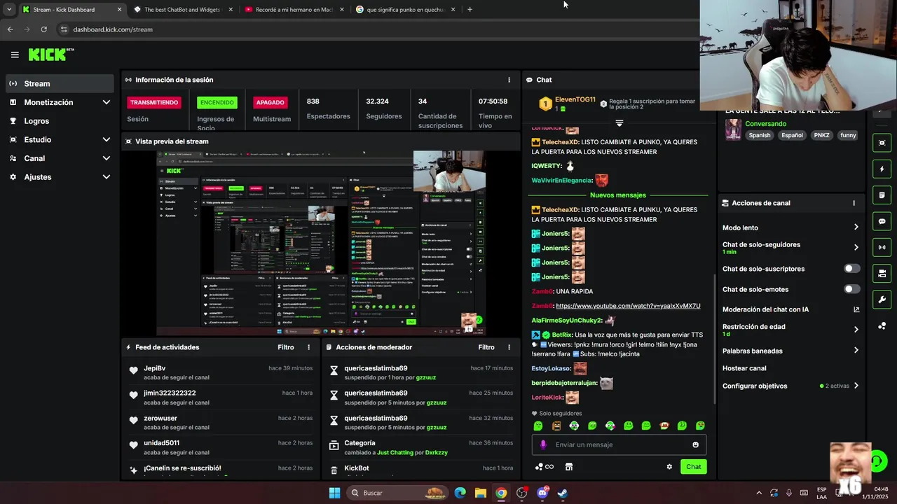The height and width of the screenshot is (504, 897).
Task: Toggle Chat de solo-suscriptores switch
Action: (851, 269)
